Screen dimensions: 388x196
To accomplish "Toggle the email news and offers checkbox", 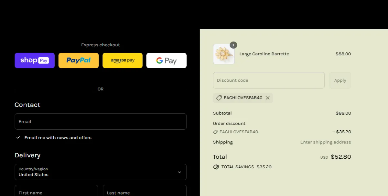I will [x=18, y=138].
